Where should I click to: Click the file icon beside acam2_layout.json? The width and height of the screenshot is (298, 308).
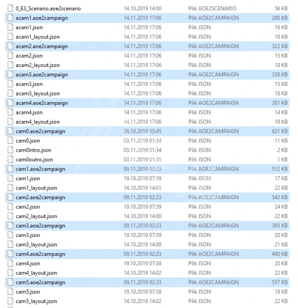click(x=10, y=65)
